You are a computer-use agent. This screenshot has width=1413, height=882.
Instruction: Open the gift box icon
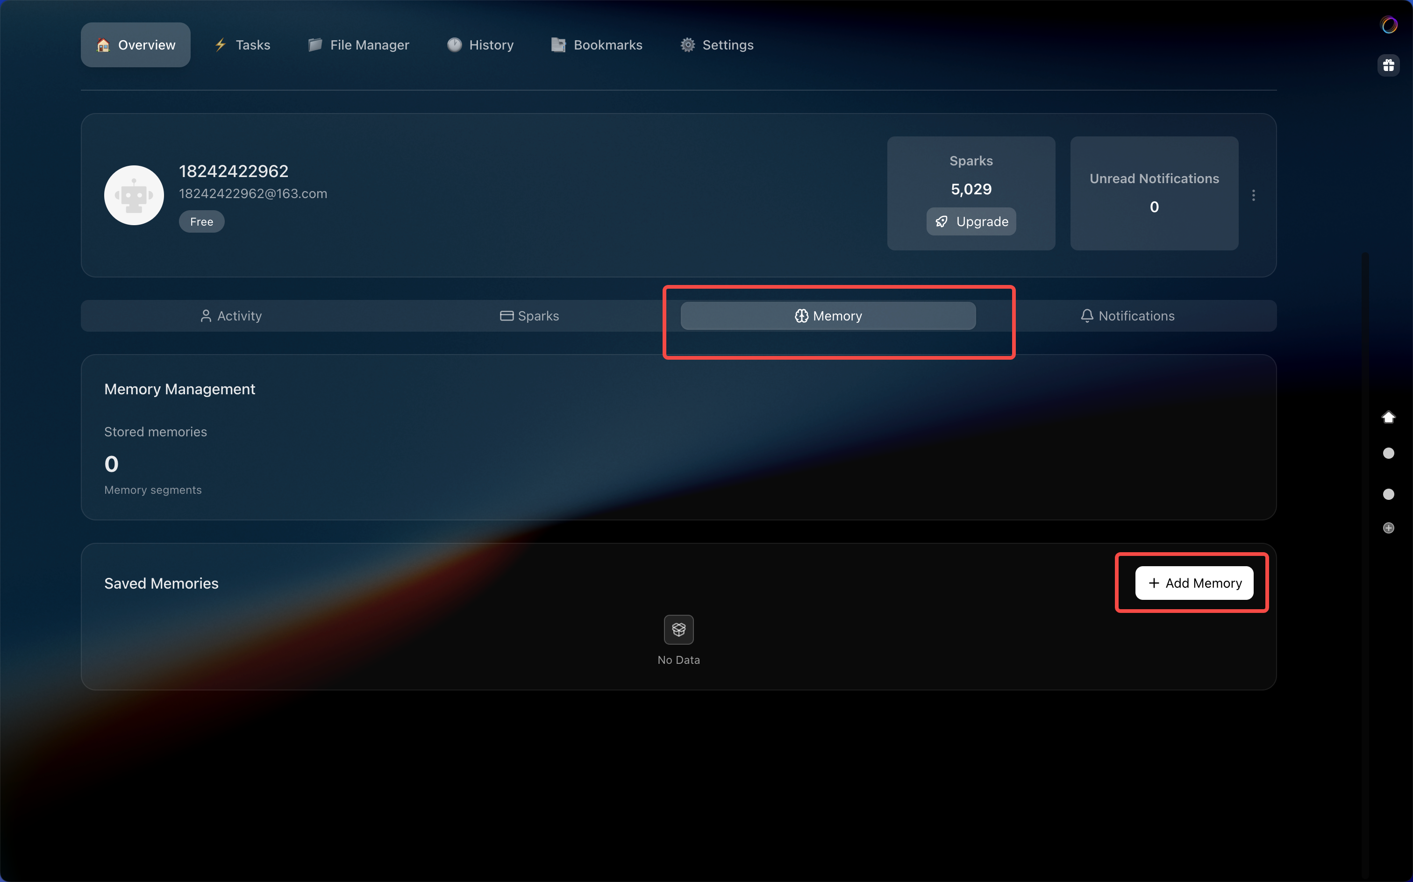(x=1389, y=65)
